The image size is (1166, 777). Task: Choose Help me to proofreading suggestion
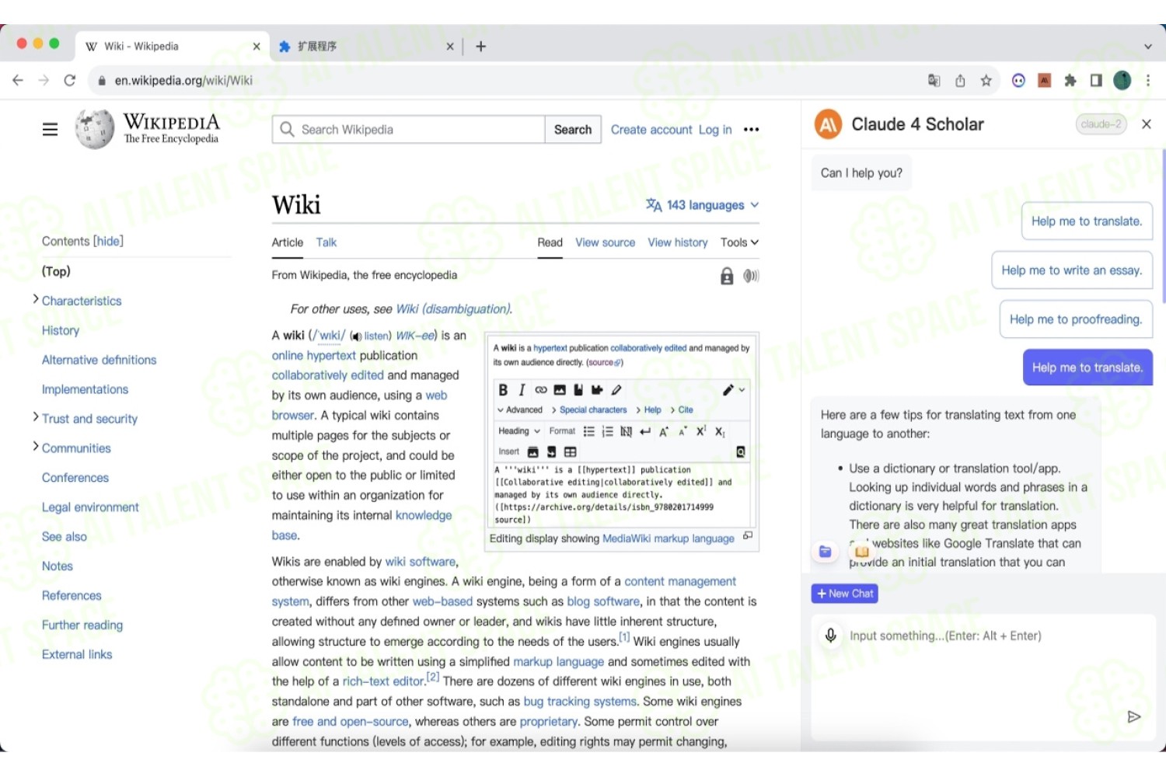coord(1076,319)
